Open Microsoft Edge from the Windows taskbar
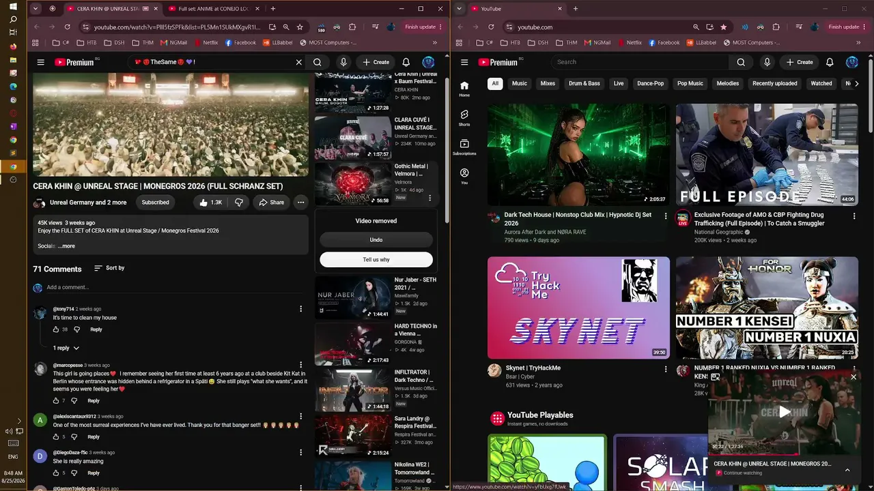This screenshot has height=491, width=874. coord(13,87)
